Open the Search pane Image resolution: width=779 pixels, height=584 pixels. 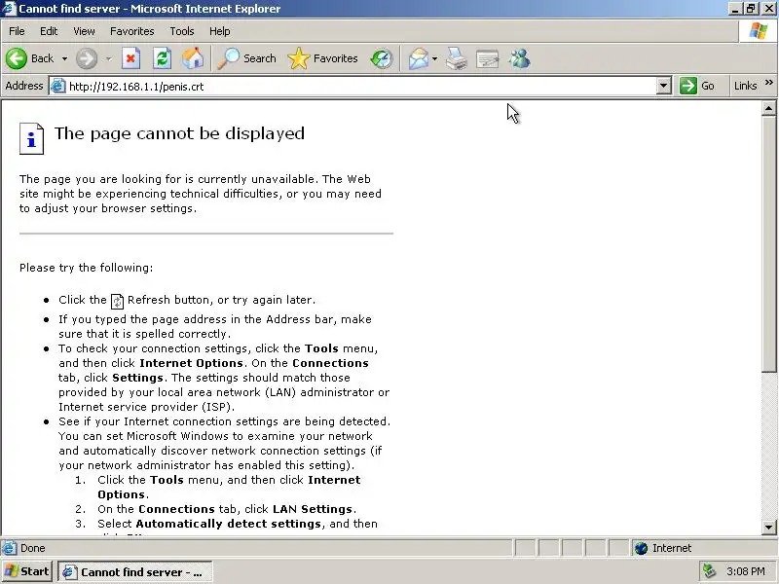tap(247, 58)
